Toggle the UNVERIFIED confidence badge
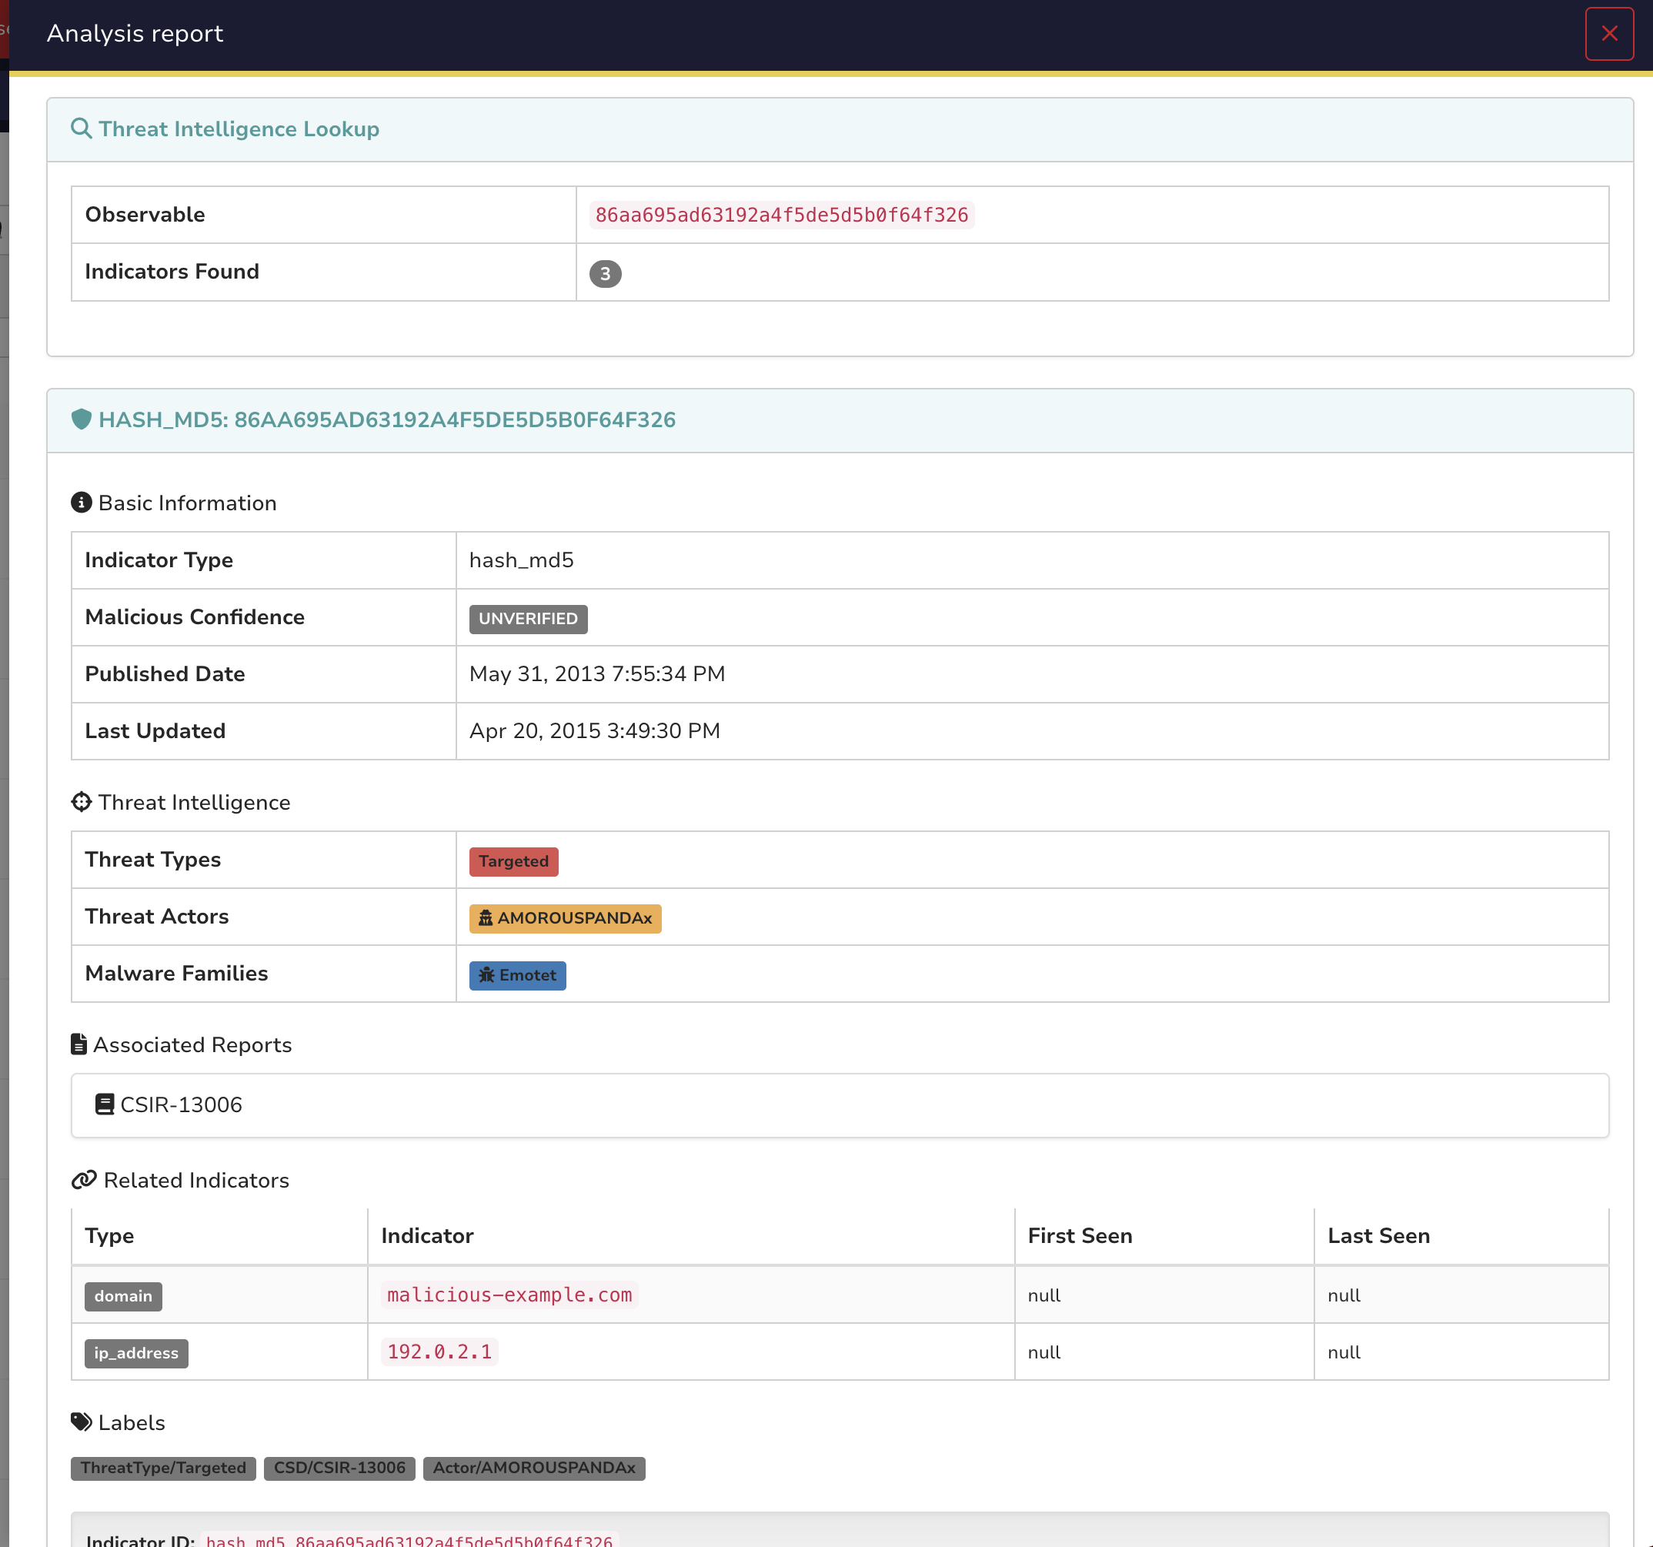 [x=527, y=618]
